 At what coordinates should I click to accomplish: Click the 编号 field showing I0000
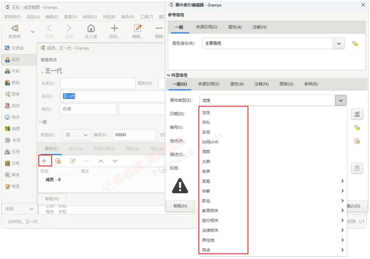coord(134,135)
